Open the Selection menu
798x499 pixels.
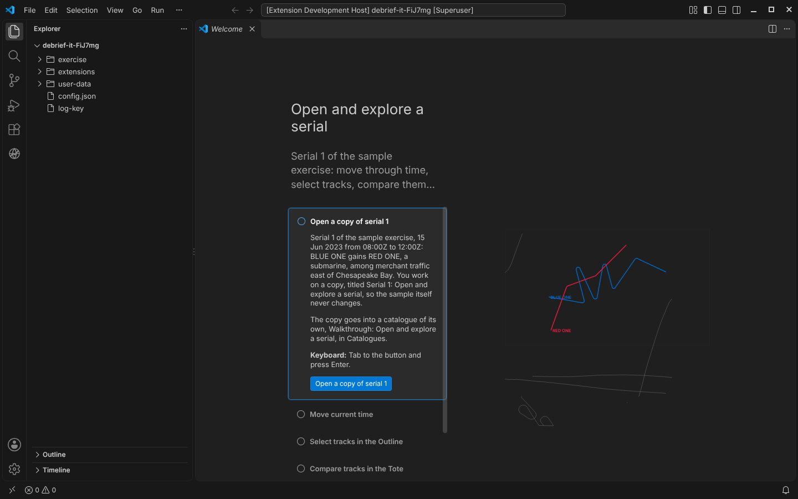pyautogui.click(x=82, y=10)
